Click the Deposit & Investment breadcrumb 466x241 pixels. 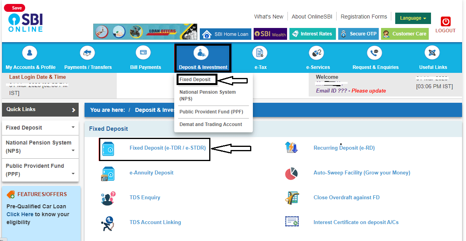155,110
